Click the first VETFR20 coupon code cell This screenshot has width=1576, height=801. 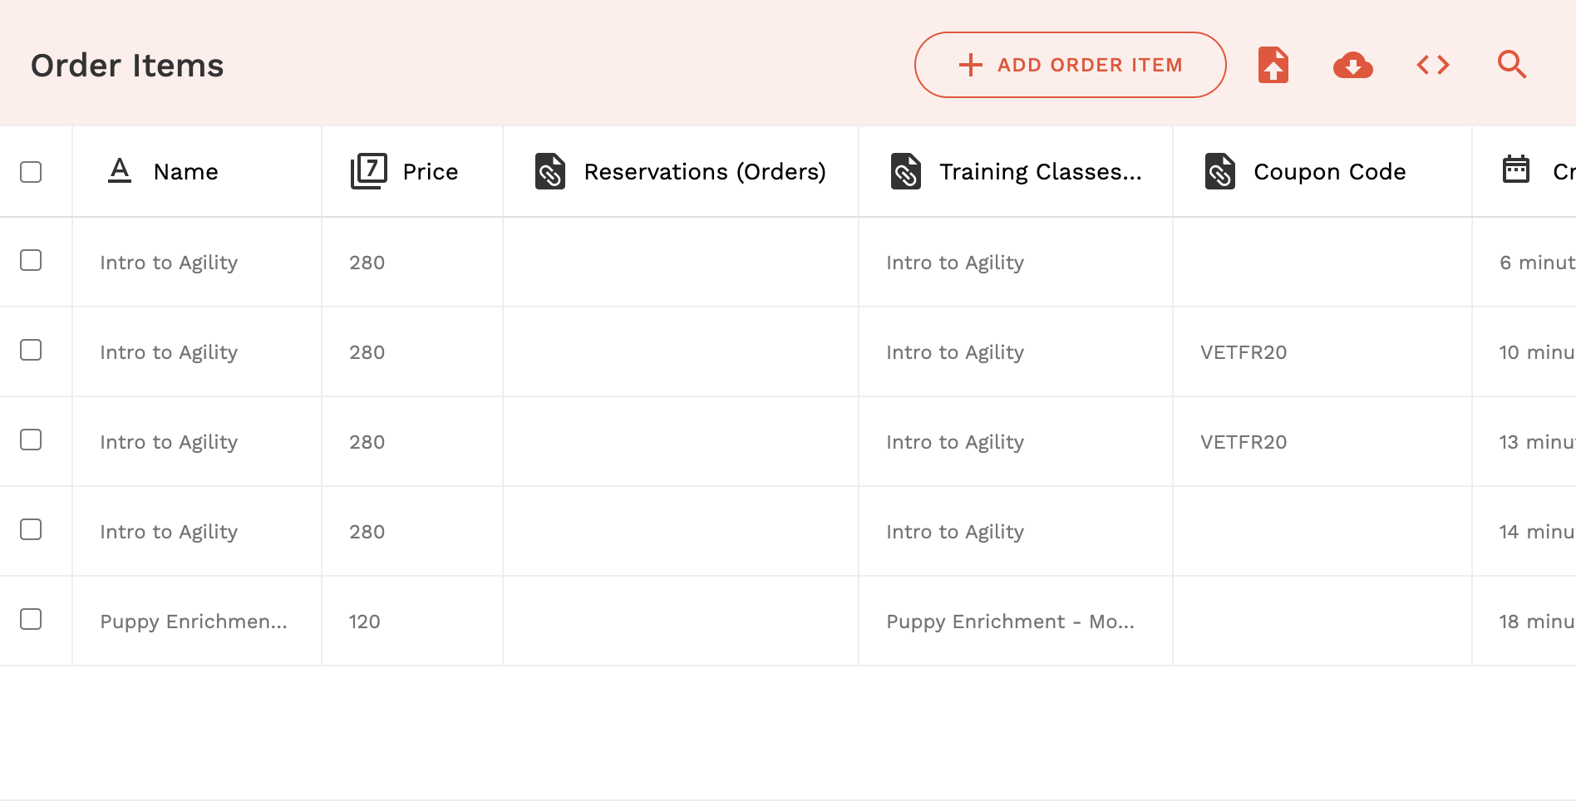[1244, 352]
